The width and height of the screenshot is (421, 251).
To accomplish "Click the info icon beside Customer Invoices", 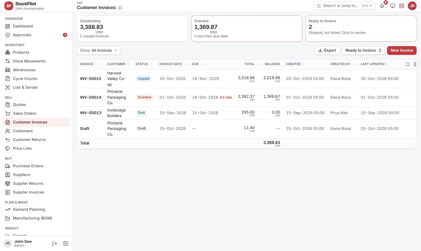I will pyautogui.click(x=120, y=8).
